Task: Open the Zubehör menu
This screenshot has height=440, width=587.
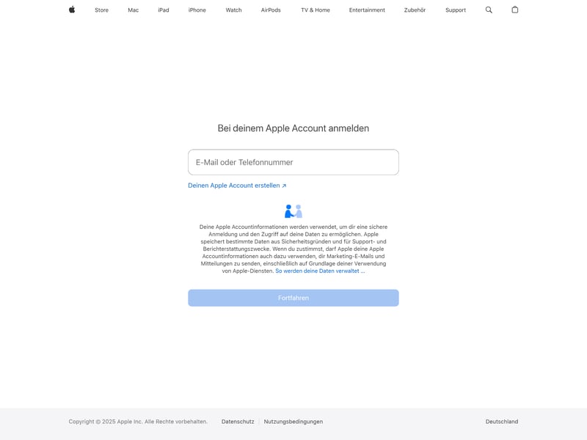Action: (x=415, y=10)
